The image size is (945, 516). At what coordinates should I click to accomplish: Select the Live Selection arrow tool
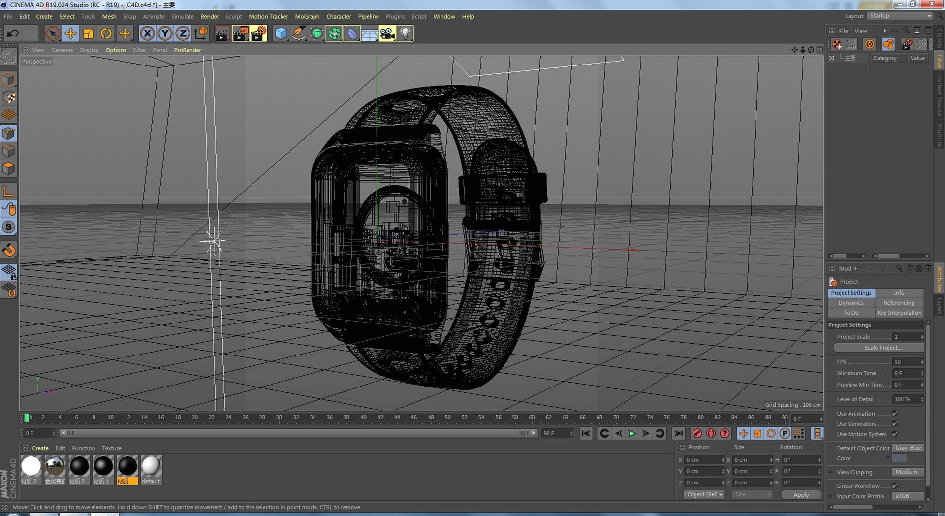53,33
